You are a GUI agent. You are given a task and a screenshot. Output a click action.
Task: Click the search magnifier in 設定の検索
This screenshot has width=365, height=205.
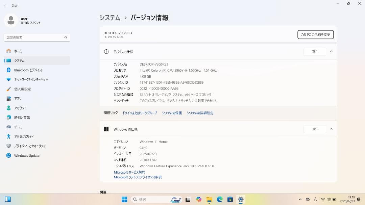pyautogui.click(x=66, y=37)
